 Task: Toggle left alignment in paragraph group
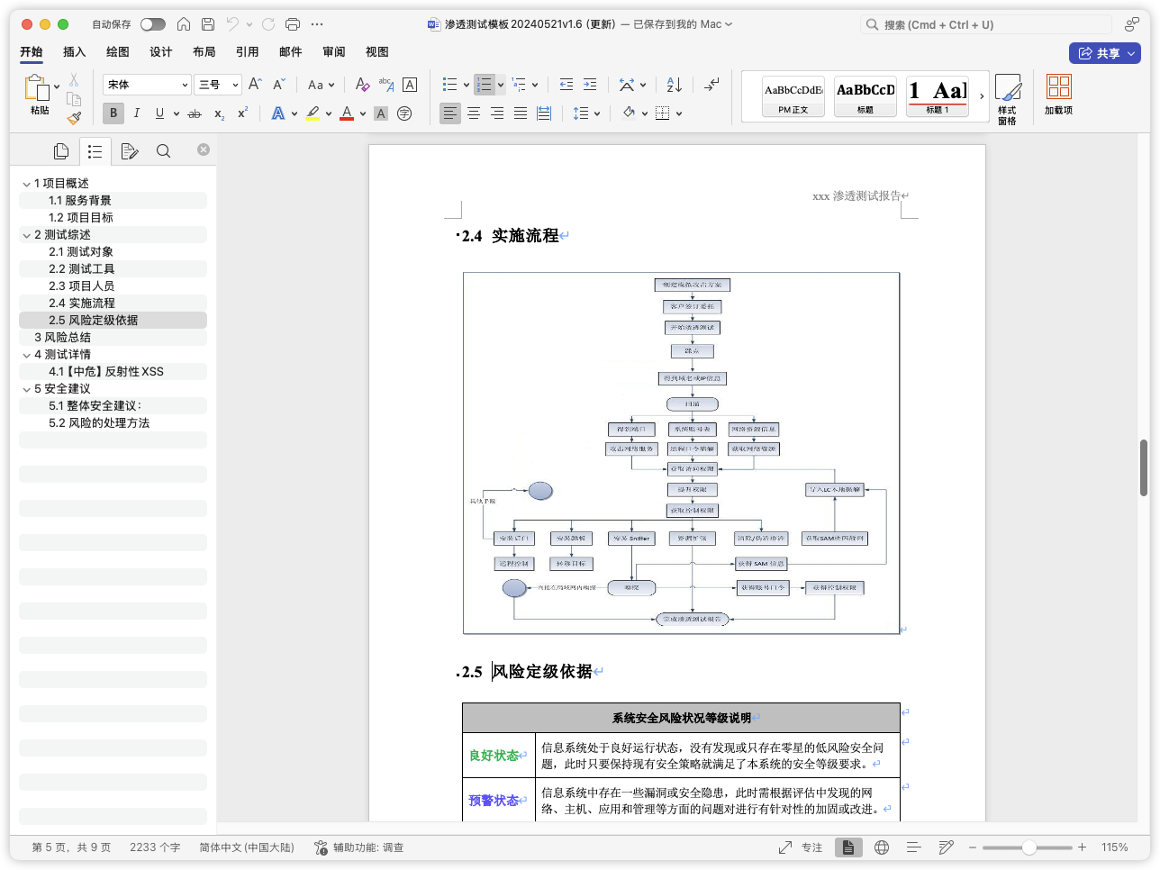pyautogui.click(x=450, y=113)
